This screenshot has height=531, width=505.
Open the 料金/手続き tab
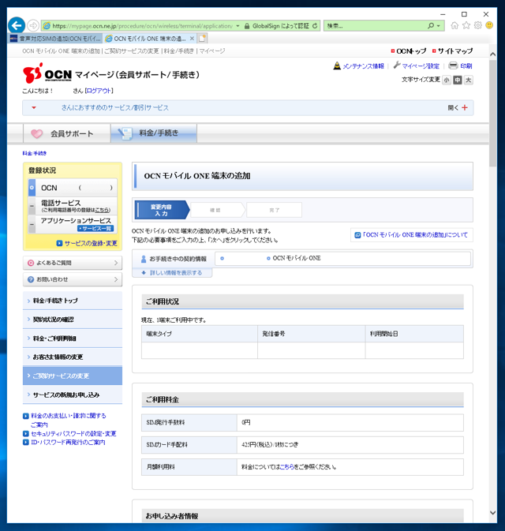click(x=154, y=133)
